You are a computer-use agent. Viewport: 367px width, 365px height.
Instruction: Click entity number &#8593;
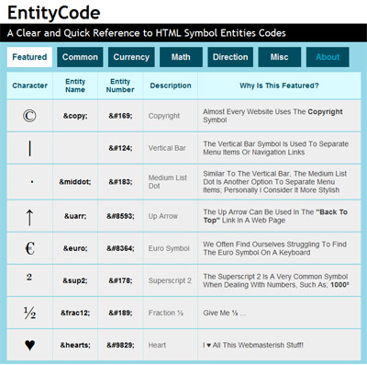pos(120,216)
